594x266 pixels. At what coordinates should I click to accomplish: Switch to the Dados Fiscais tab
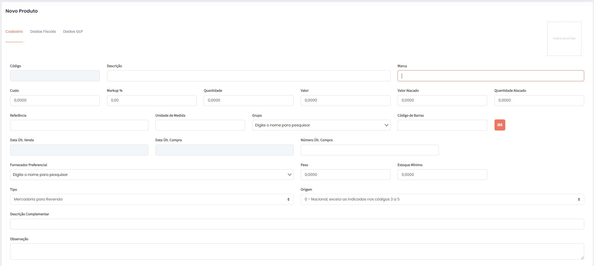click(43, 32)
